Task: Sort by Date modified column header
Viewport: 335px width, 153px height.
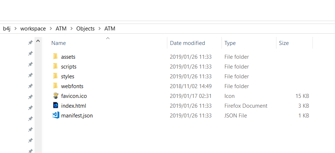Action: coord(187,43)
